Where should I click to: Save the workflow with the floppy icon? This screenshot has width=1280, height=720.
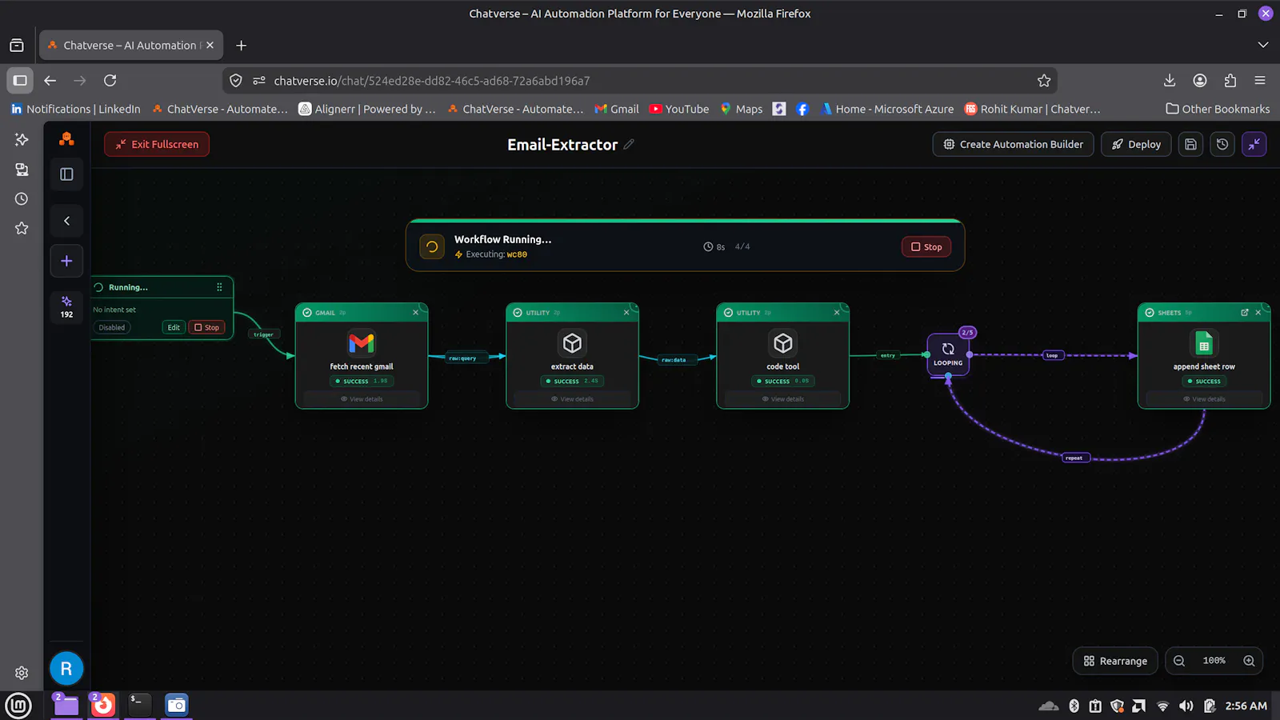pyautogui.click(x=1190, y=144)
